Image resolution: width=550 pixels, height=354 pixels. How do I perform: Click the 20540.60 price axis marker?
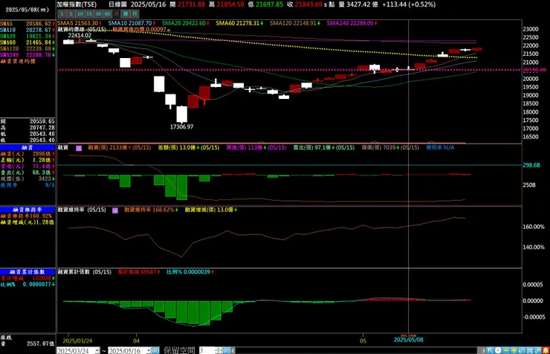pos(534,70)
